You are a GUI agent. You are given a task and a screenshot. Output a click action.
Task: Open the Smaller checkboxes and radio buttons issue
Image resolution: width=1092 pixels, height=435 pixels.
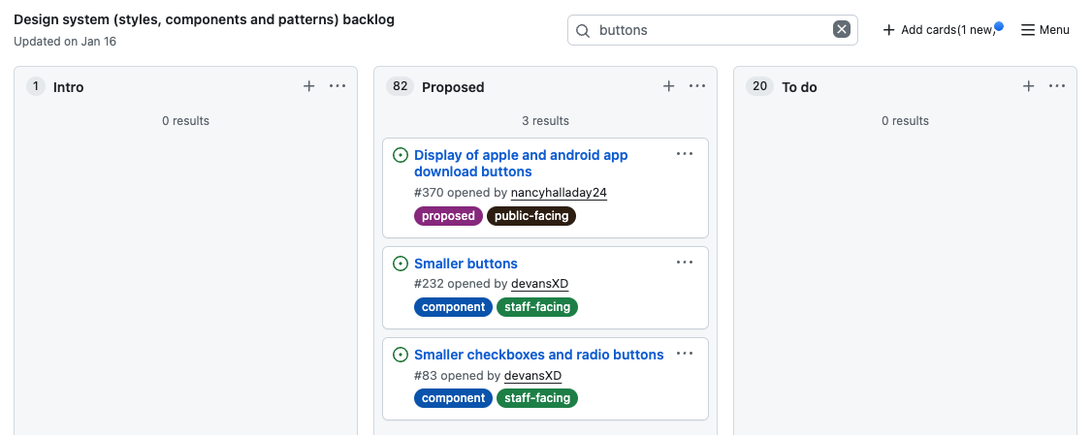[538, 355]
